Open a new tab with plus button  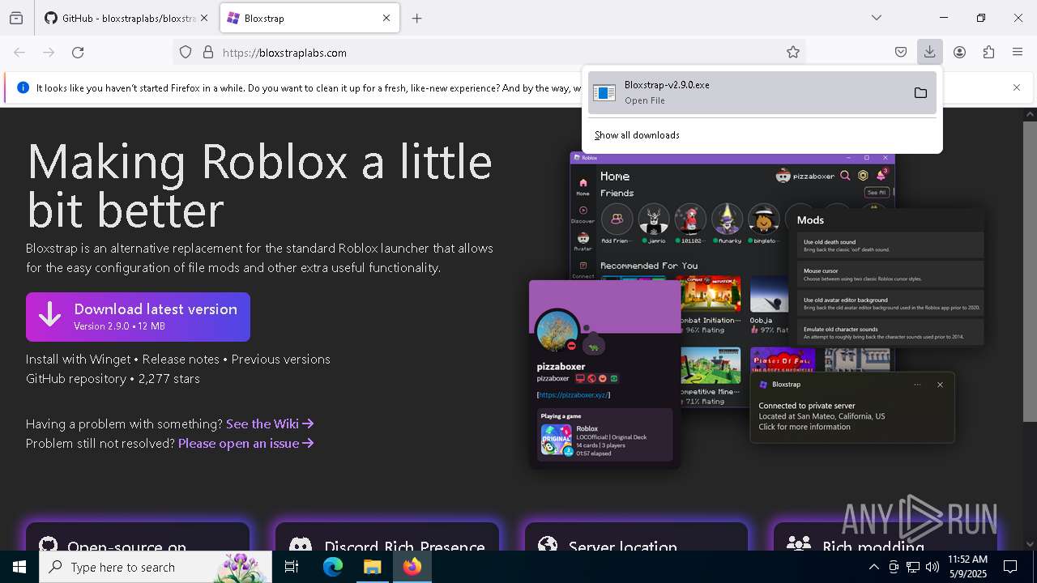click(x=417, y=18)
